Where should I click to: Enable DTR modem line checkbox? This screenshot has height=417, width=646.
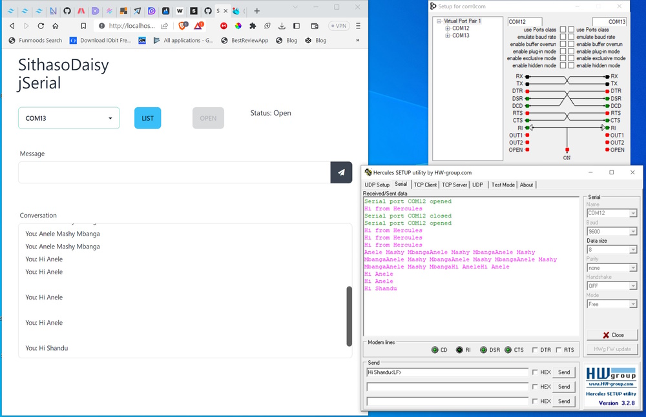tap(534, 350)
